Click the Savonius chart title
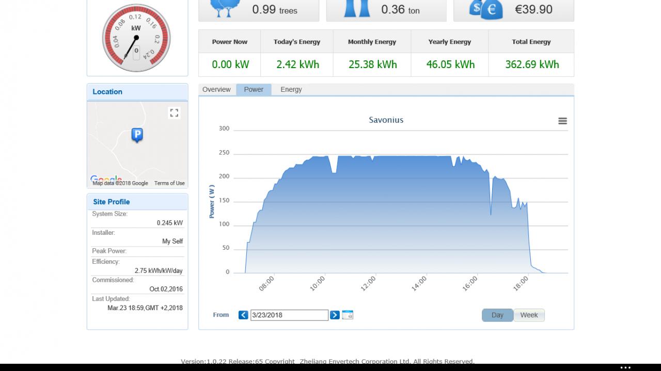The height and width of the screenshot is (371, 661). coord(386,120)
